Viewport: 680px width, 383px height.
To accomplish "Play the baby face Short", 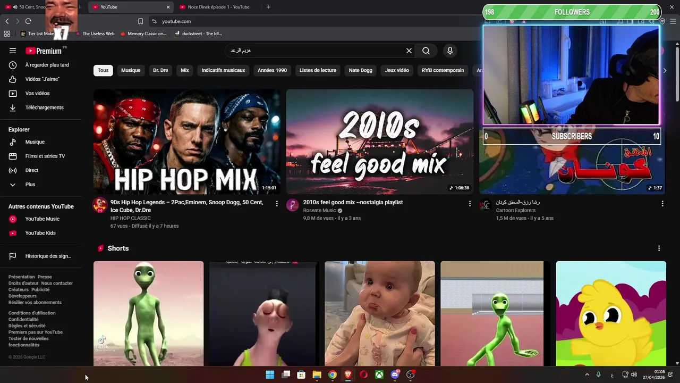I will [380, 313].
